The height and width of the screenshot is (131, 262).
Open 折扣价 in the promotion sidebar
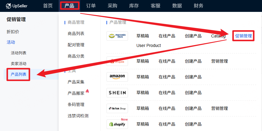click(13, 31)
